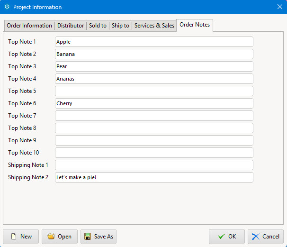Confirm with the OK button
The image size is (287, 247).
pyautogui.click(x=227, y=237)
